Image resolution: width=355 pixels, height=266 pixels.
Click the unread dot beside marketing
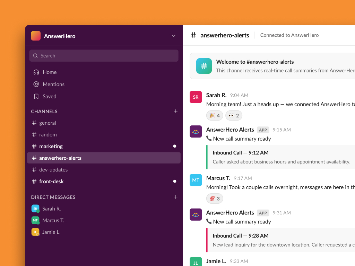tap(175, 146)
